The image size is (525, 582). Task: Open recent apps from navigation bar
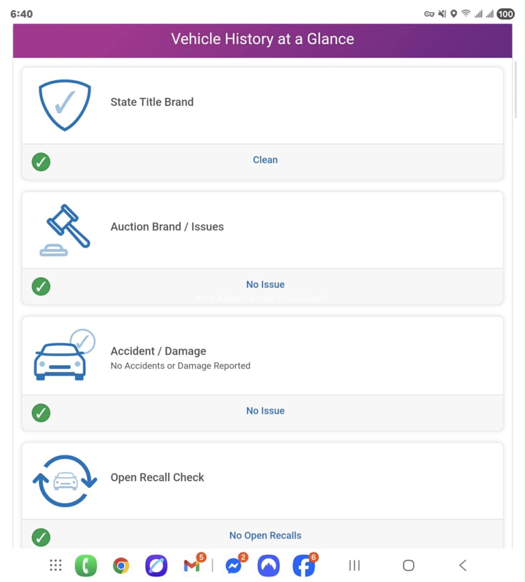click(354, 565)
